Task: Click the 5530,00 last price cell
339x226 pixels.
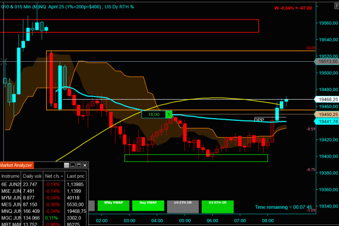Action: click(x=75, y=204)
